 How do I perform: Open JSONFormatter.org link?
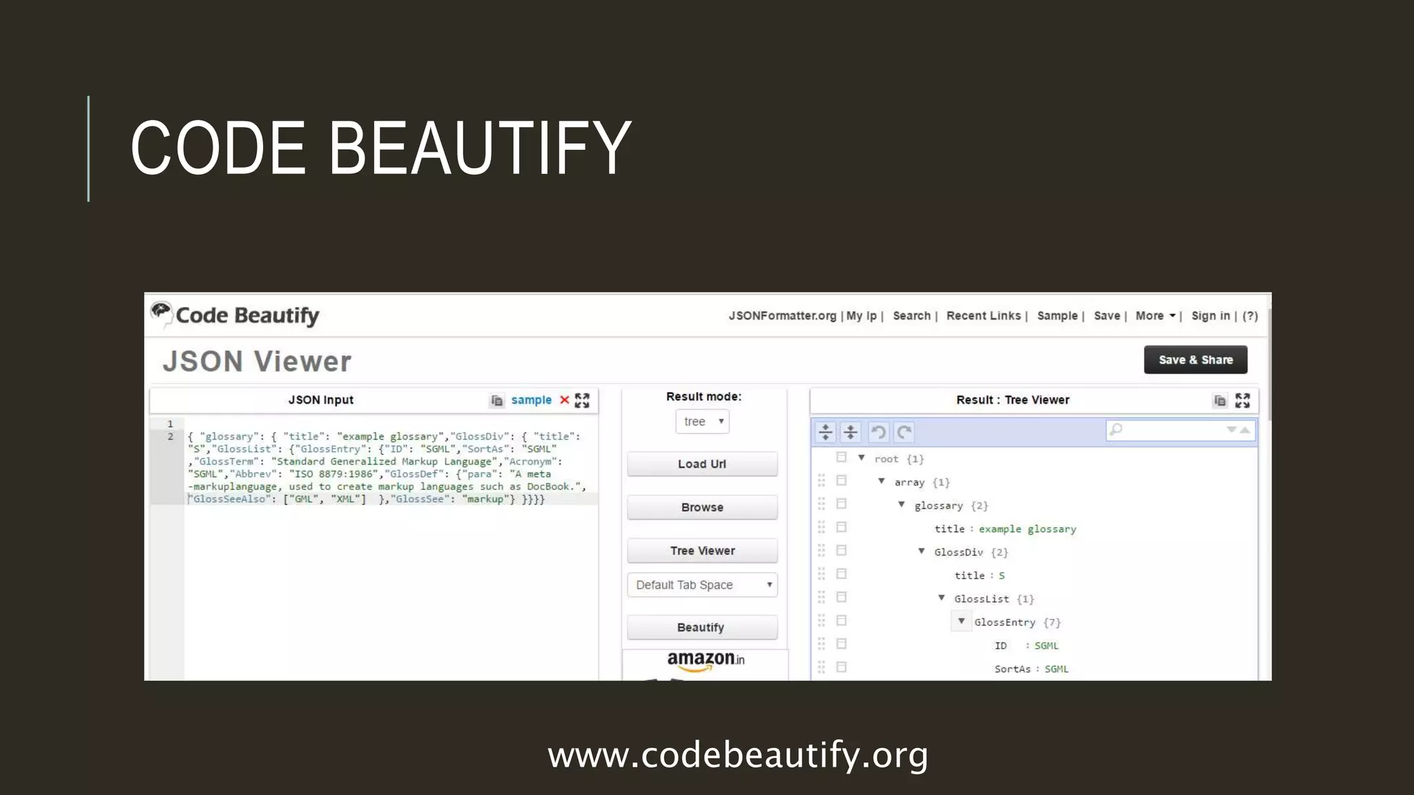click(x=782, y=316)
